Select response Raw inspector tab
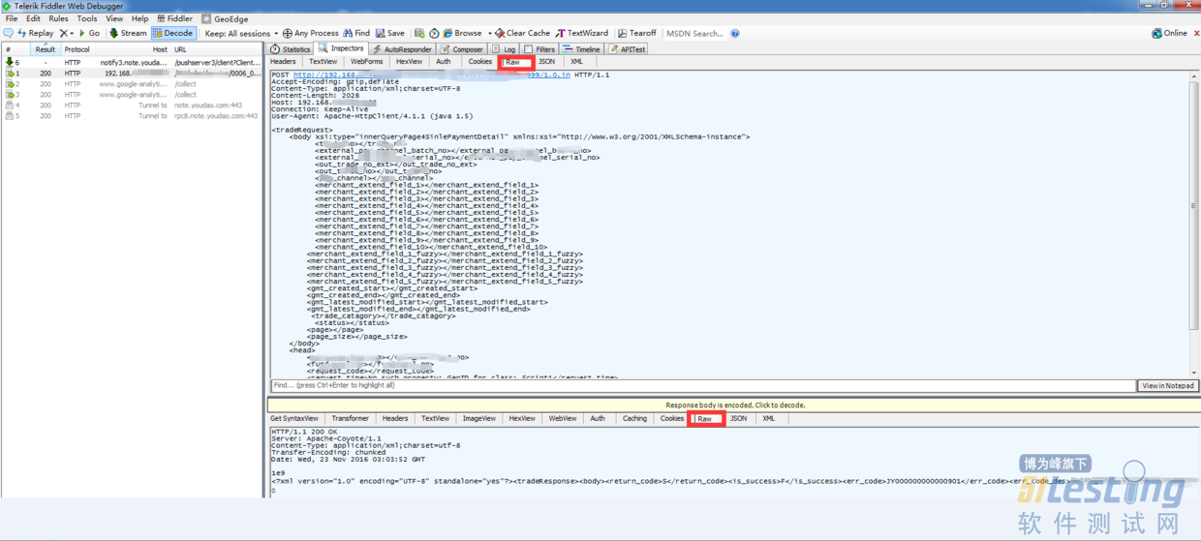The width and height of the screenshot is (1201, 541). [x=705, y=419]
